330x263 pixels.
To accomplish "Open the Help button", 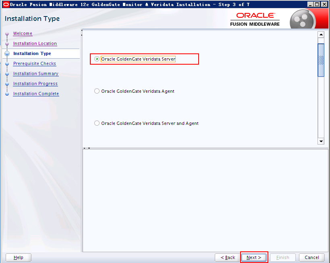I will [19, 257].
